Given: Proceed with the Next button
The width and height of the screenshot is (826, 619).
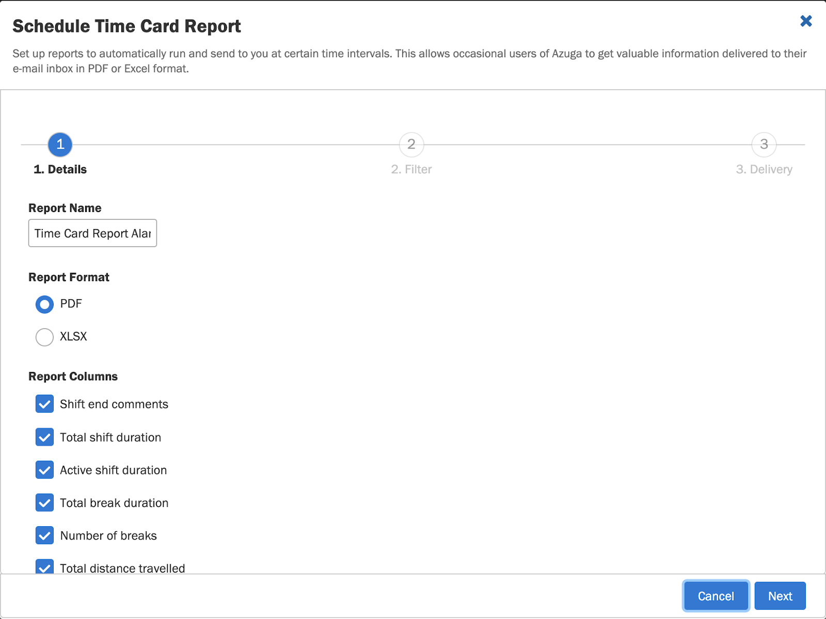Looking at the screenshot, I should [x=780, y=596].
